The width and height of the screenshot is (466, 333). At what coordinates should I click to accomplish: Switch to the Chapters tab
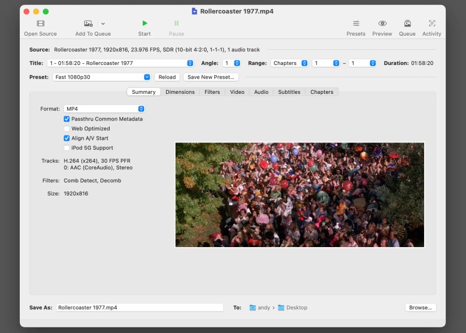pos(322,92)
